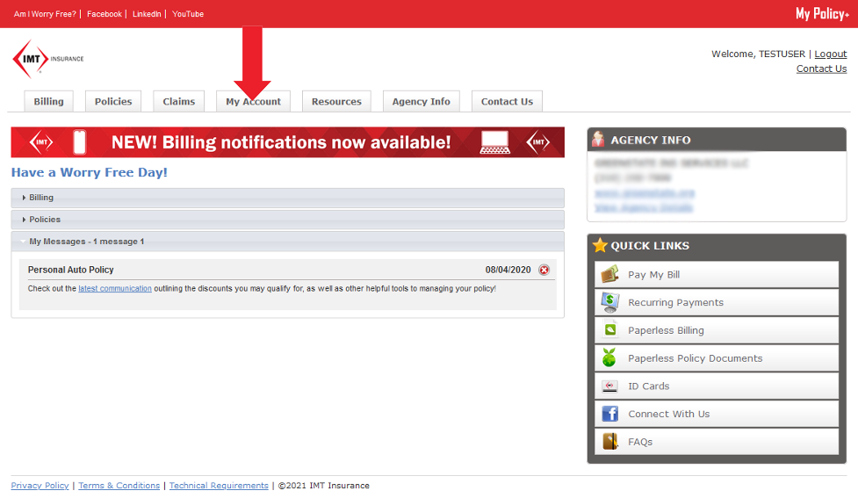Screen dimensions: 858x498
Task: Click the Billing notifications banner text
Action: tap(281, 142)
